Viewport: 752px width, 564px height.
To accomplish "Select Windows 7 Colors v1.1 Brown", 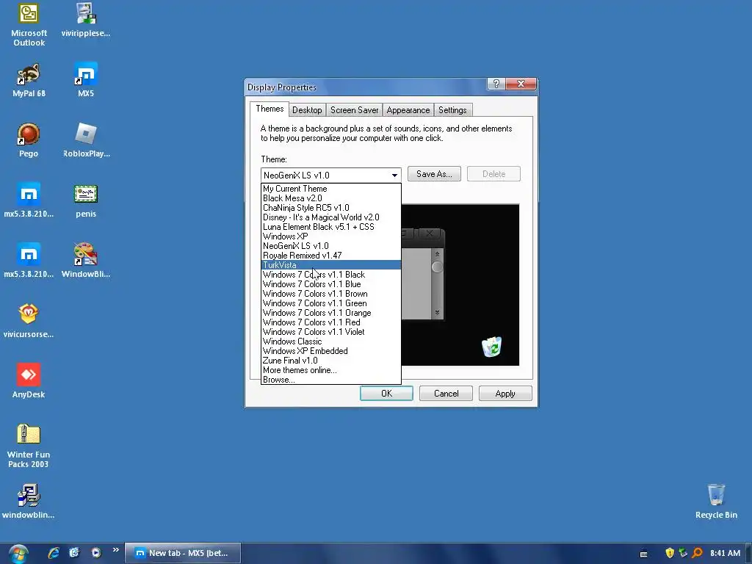I will [331, 294].
